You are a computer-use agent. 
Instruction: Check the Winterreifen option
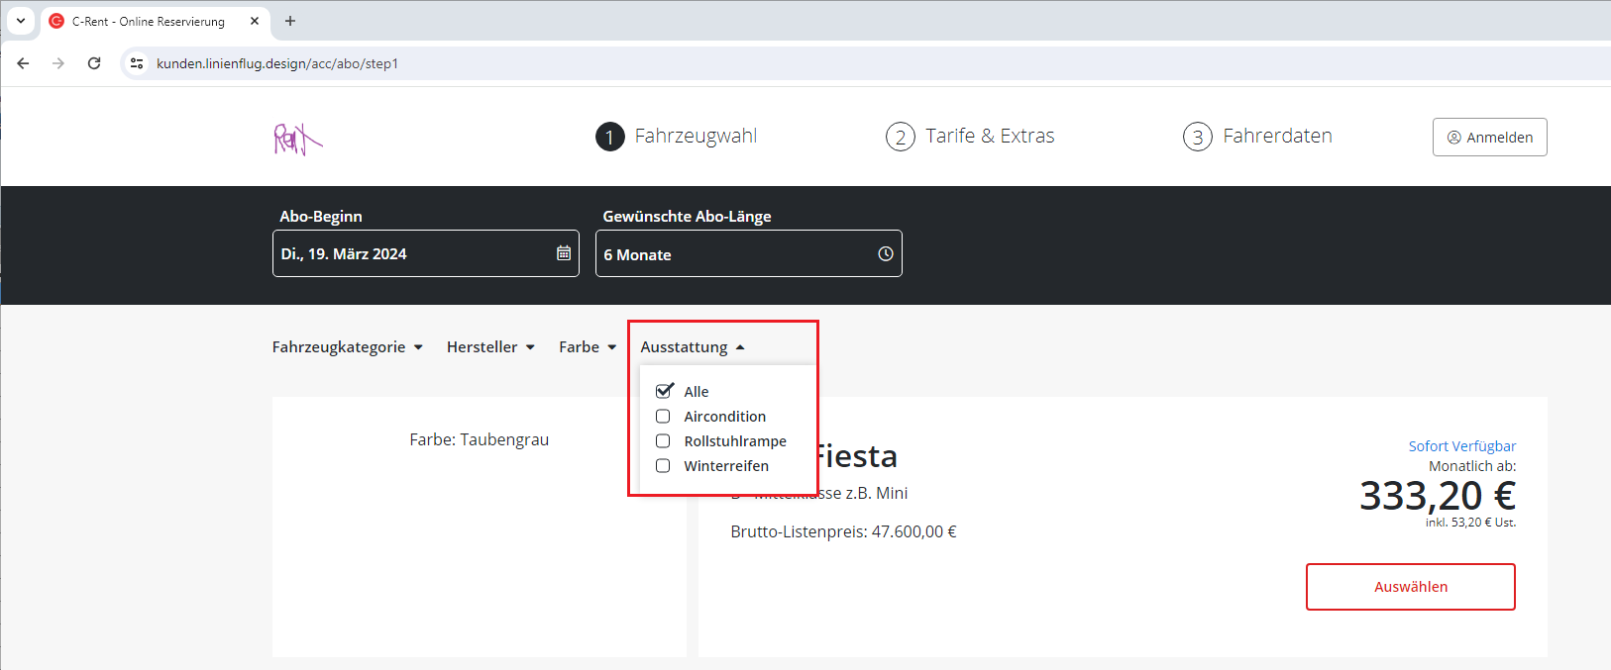point(663,466)
